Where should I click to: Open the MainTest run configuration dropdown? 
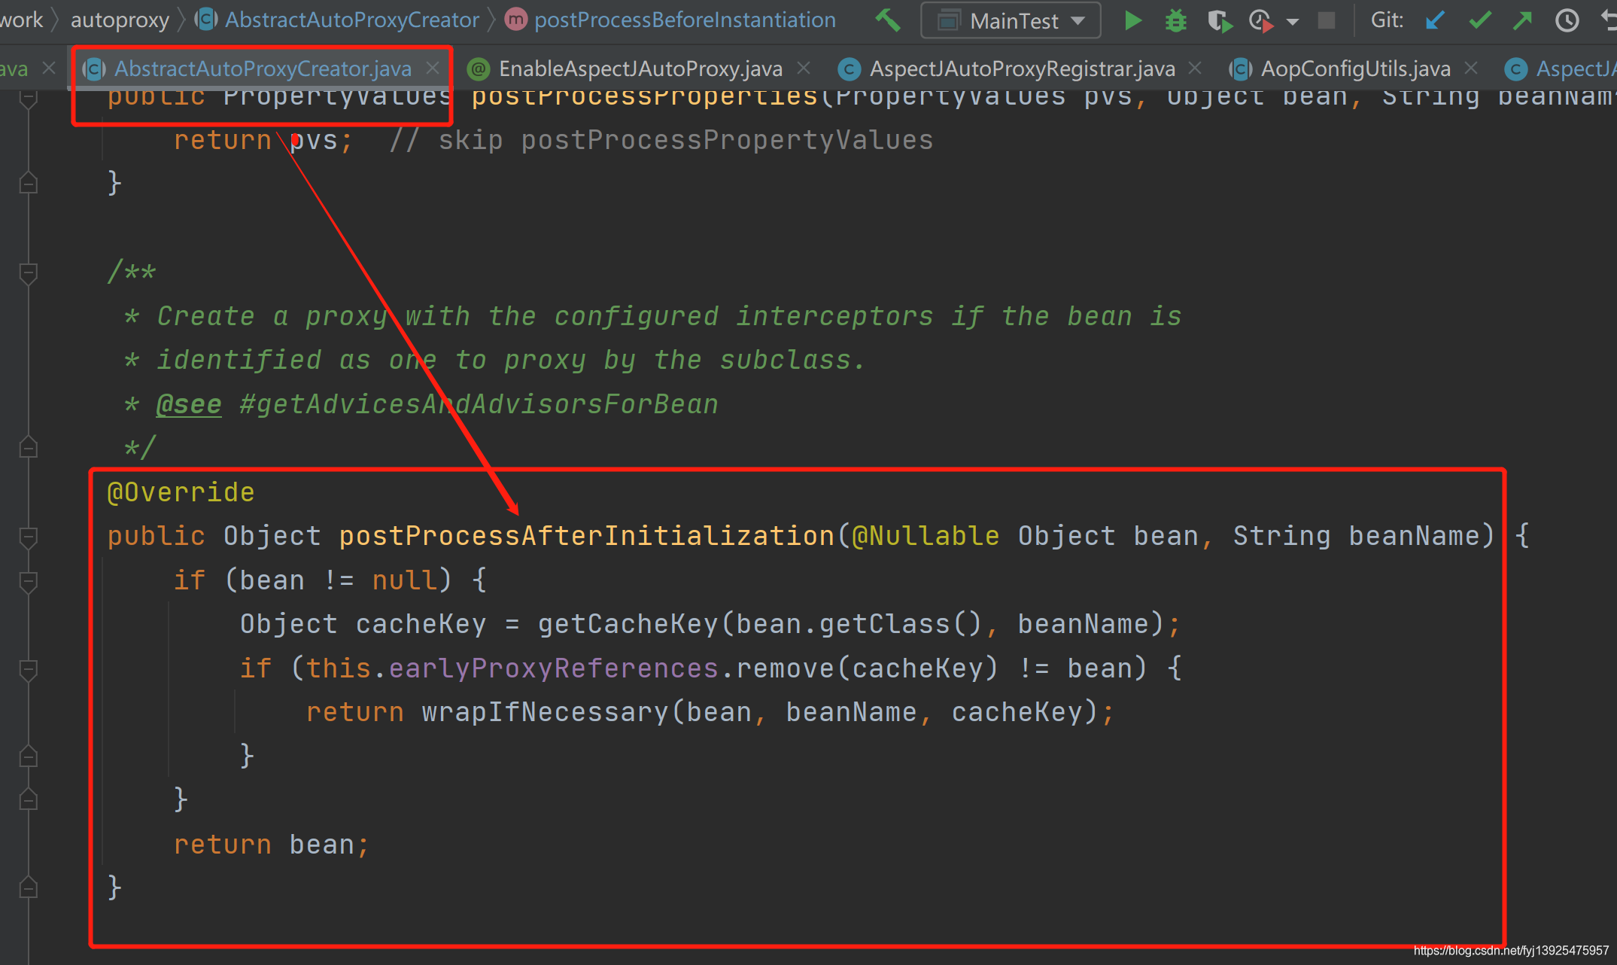tap(1011, 20)
